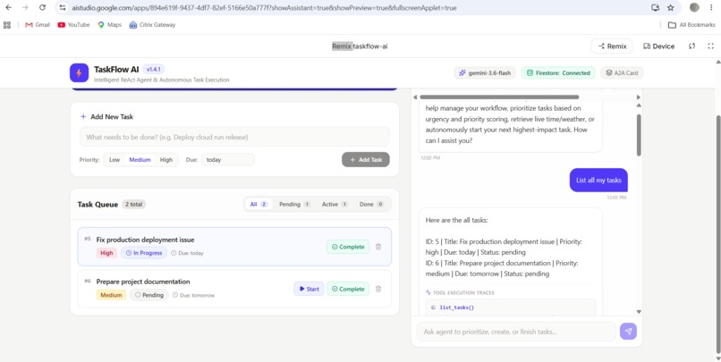The width and height of the screenshot is (721, 362).
Task: Click the browser forward arrow
Action: click(x=25, y=7)
